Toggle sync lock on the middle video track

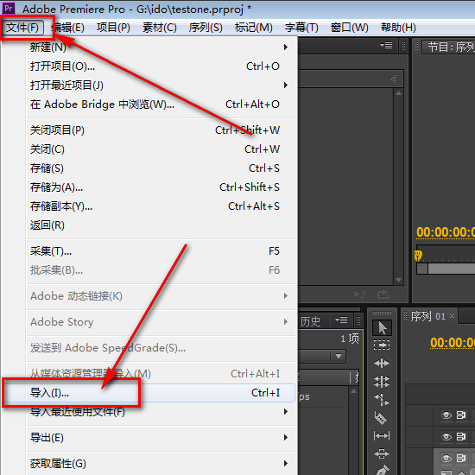tap(461, 436)
